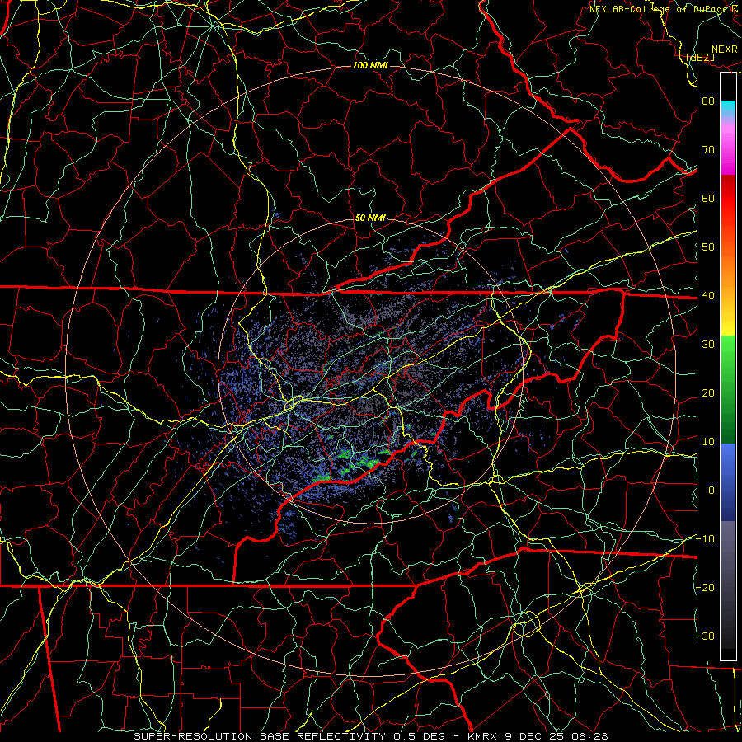Select the -20 dBZ scale label
The height and width of the screenshot is (742, 742).
pos(706,588)
